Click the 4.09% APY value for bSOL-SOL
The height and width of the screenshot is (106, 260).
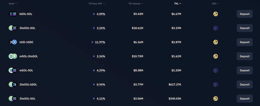tap(101, 14)
